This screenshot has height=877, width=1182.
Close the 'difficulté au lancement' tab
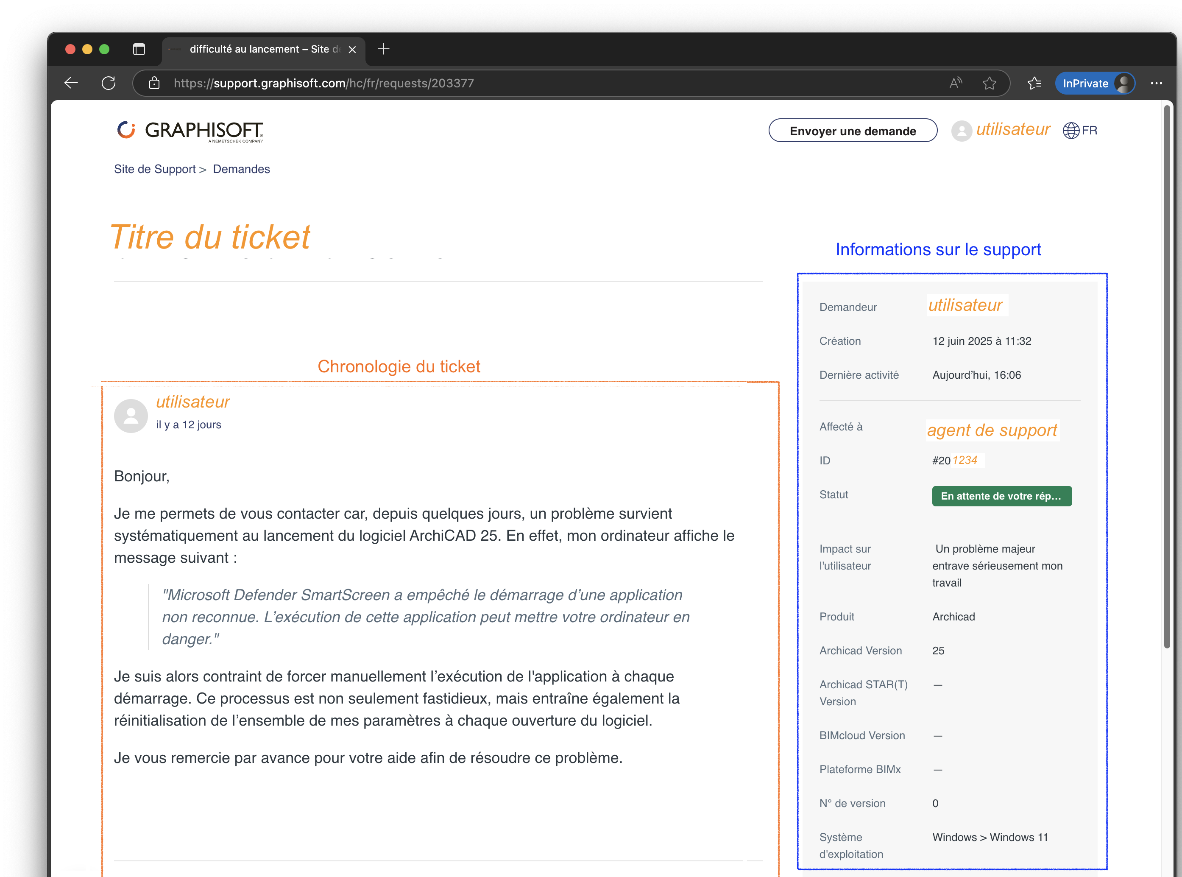(x=352, y=49)
